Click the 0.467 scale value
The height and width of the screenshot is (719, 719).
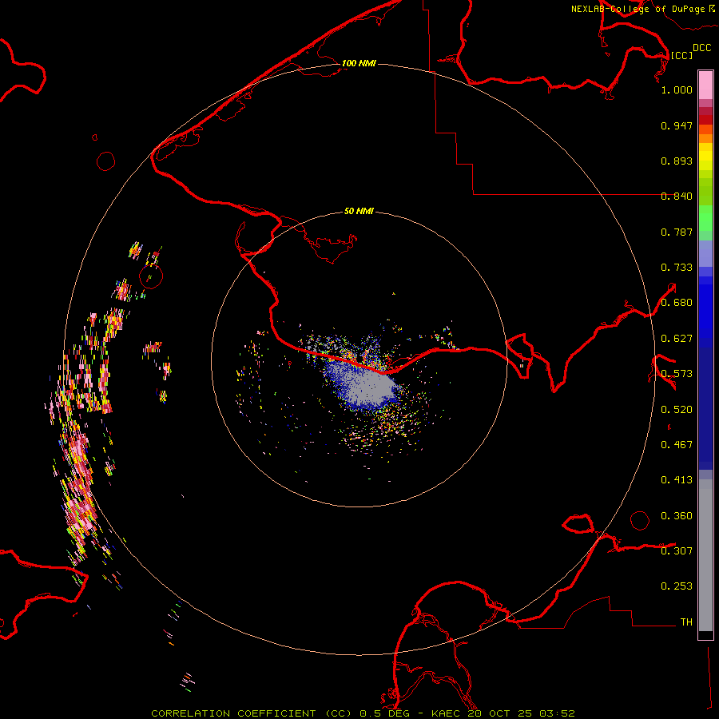click(x=677, y=445)
